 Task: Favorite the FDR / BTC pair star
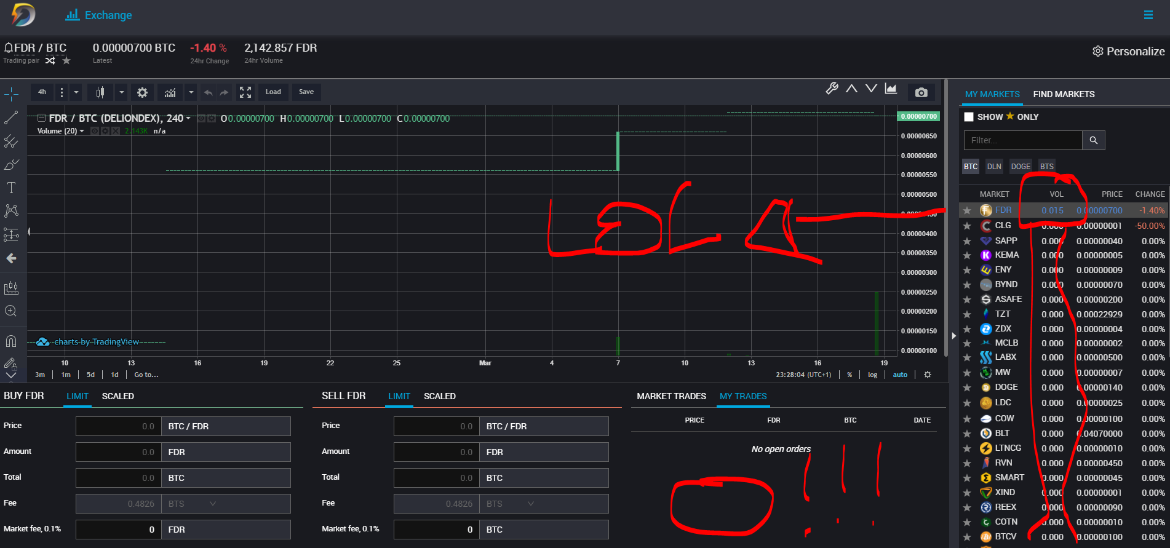66,60
